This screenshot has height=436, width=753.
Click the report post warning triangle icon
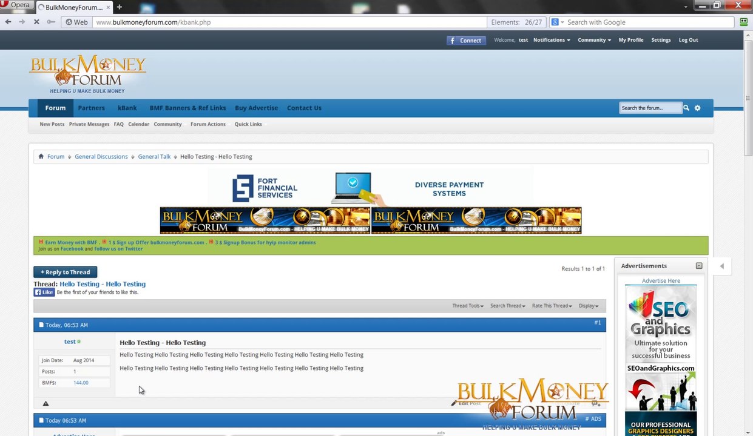[x=46, y=404]
